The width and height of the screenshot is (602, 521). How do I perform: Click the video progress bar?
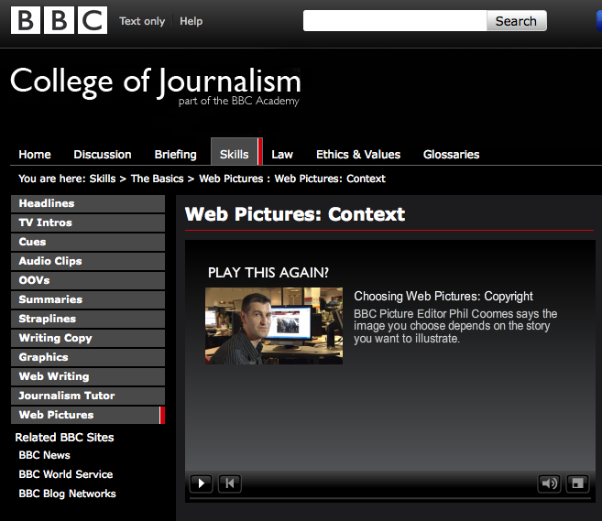coord(390,498)
